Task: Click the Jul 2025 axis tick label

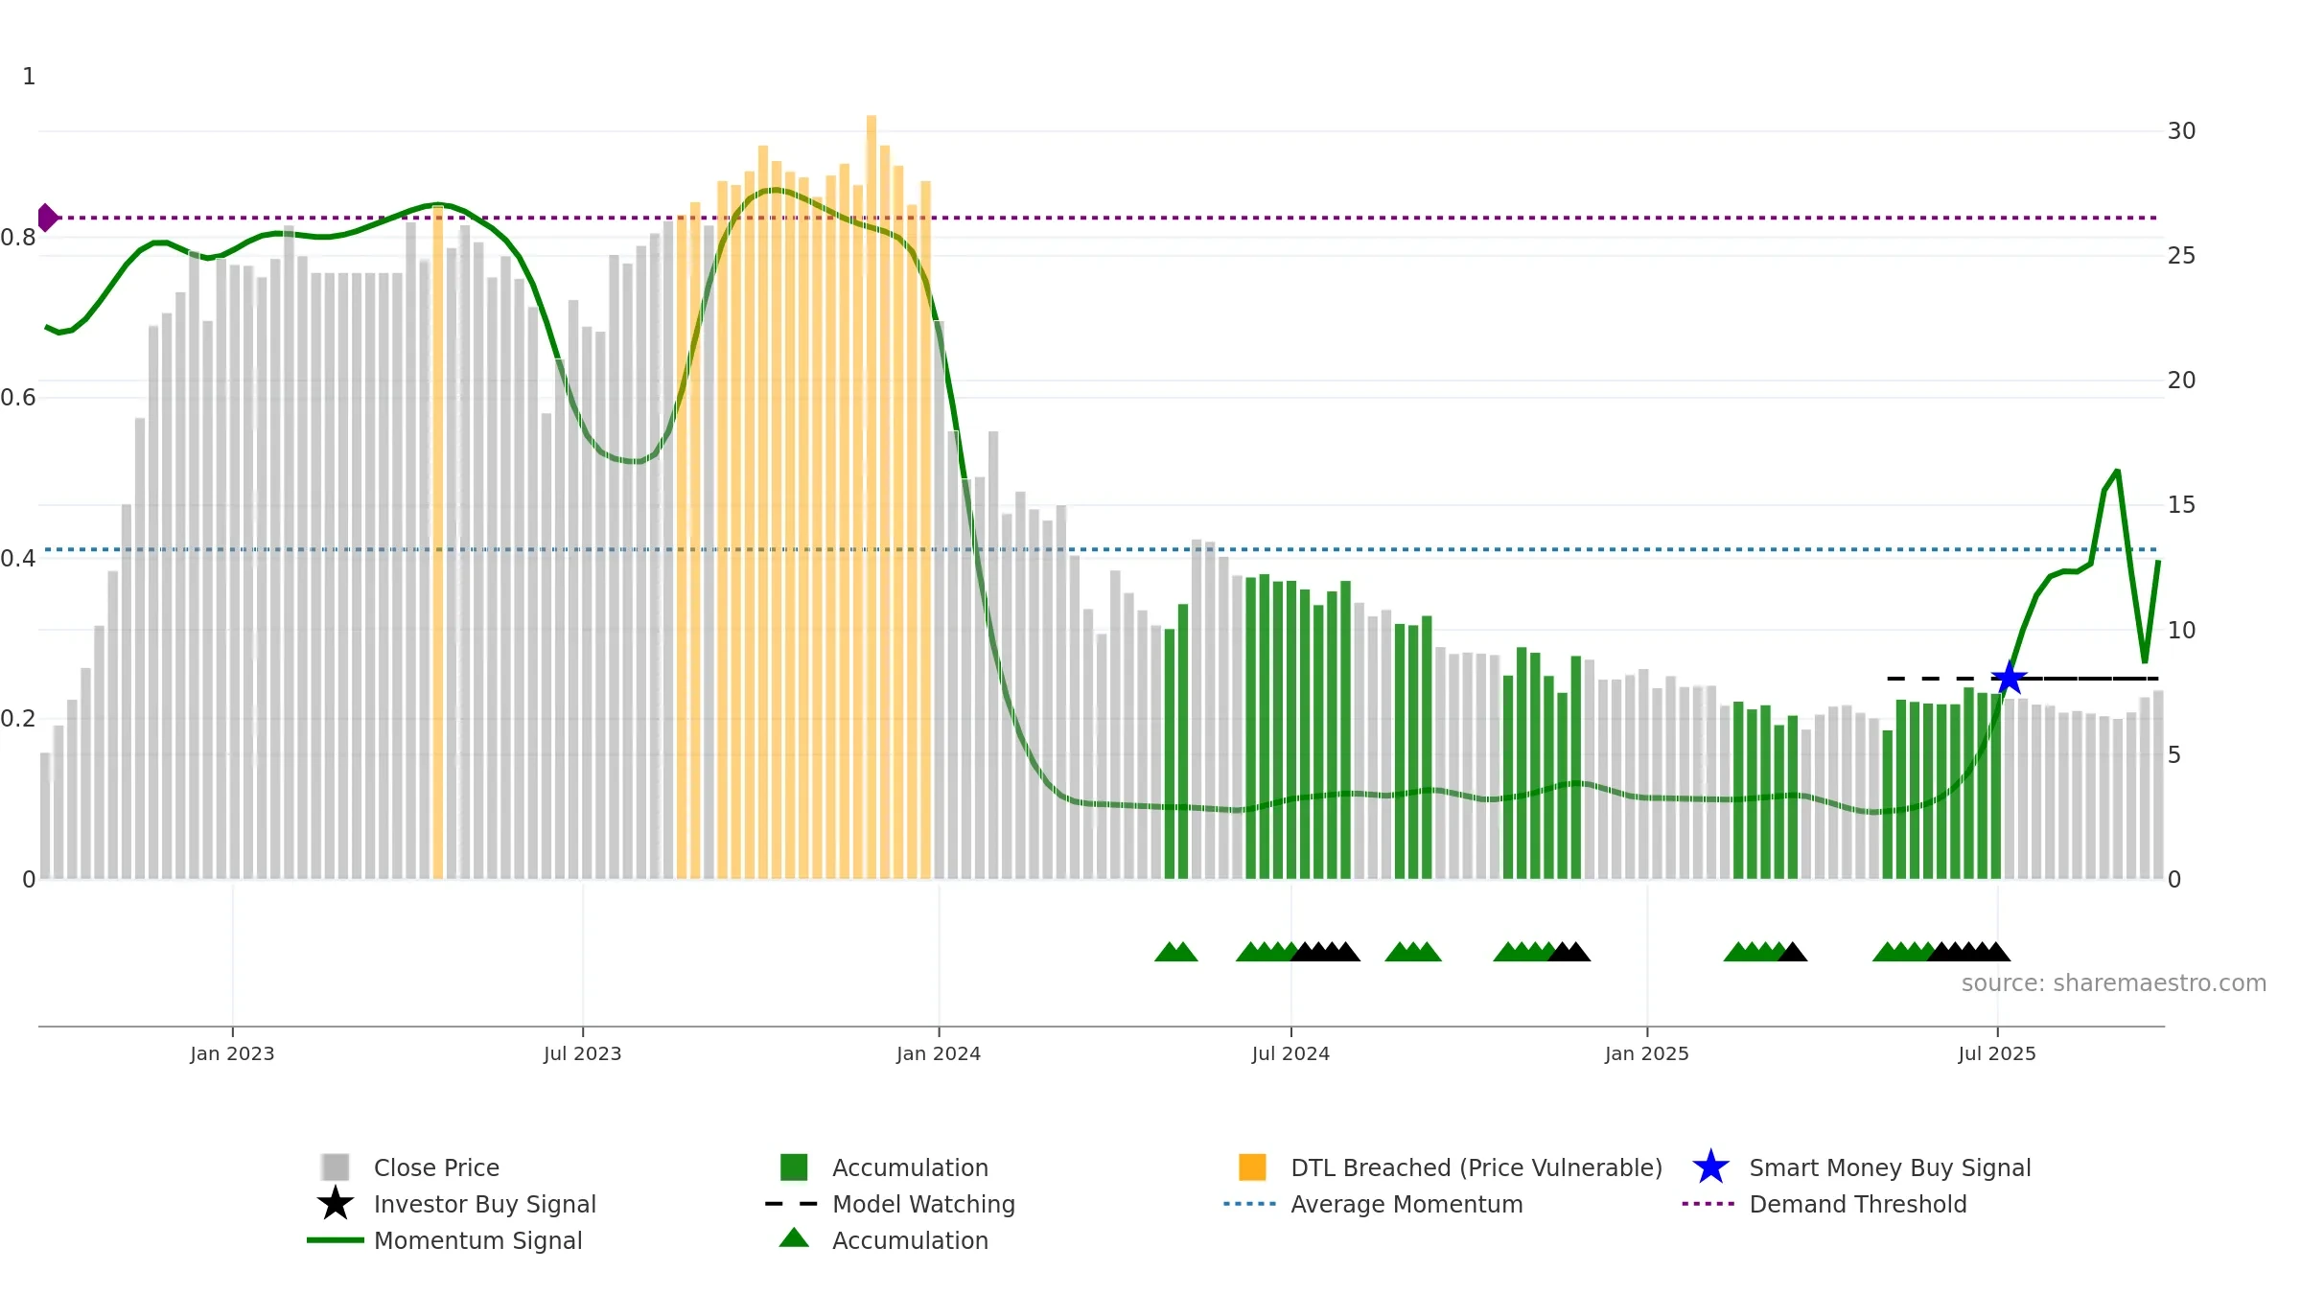Action: [x=1997, y=1053]
